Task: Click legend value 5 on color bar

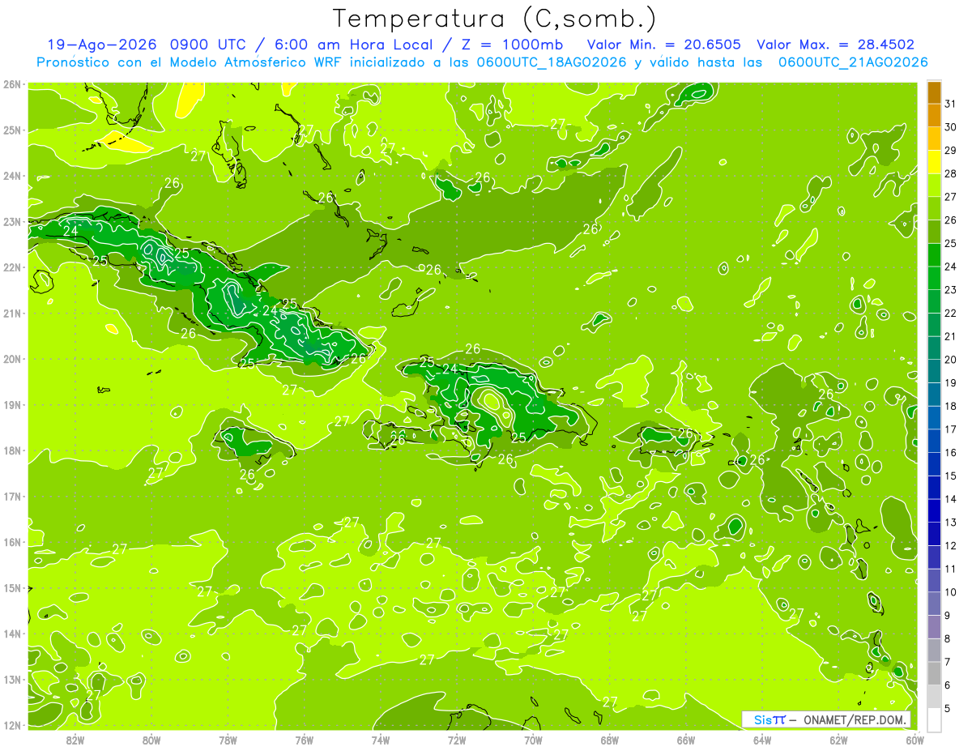Action: [949, 708]
